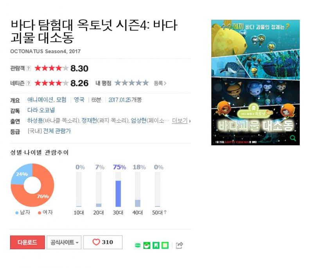The width and height of the screenshot is (313, 268).
Task: Click 등록 arrow to register rating
Action: (160, 83)
